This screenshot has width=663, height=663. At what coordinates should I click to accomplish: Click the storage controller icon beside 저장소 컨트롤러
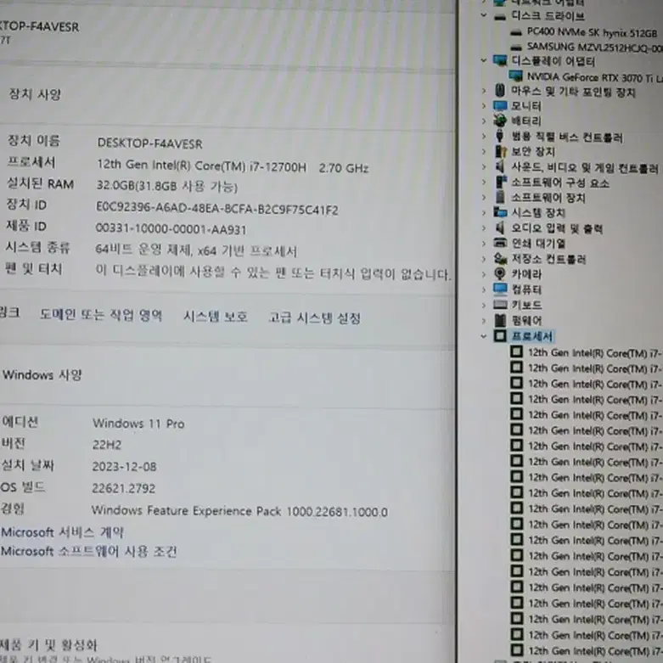pyautogui.click(x=500, y=258)
